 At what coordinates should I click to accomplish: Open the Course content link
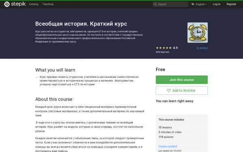click(168, 146)
